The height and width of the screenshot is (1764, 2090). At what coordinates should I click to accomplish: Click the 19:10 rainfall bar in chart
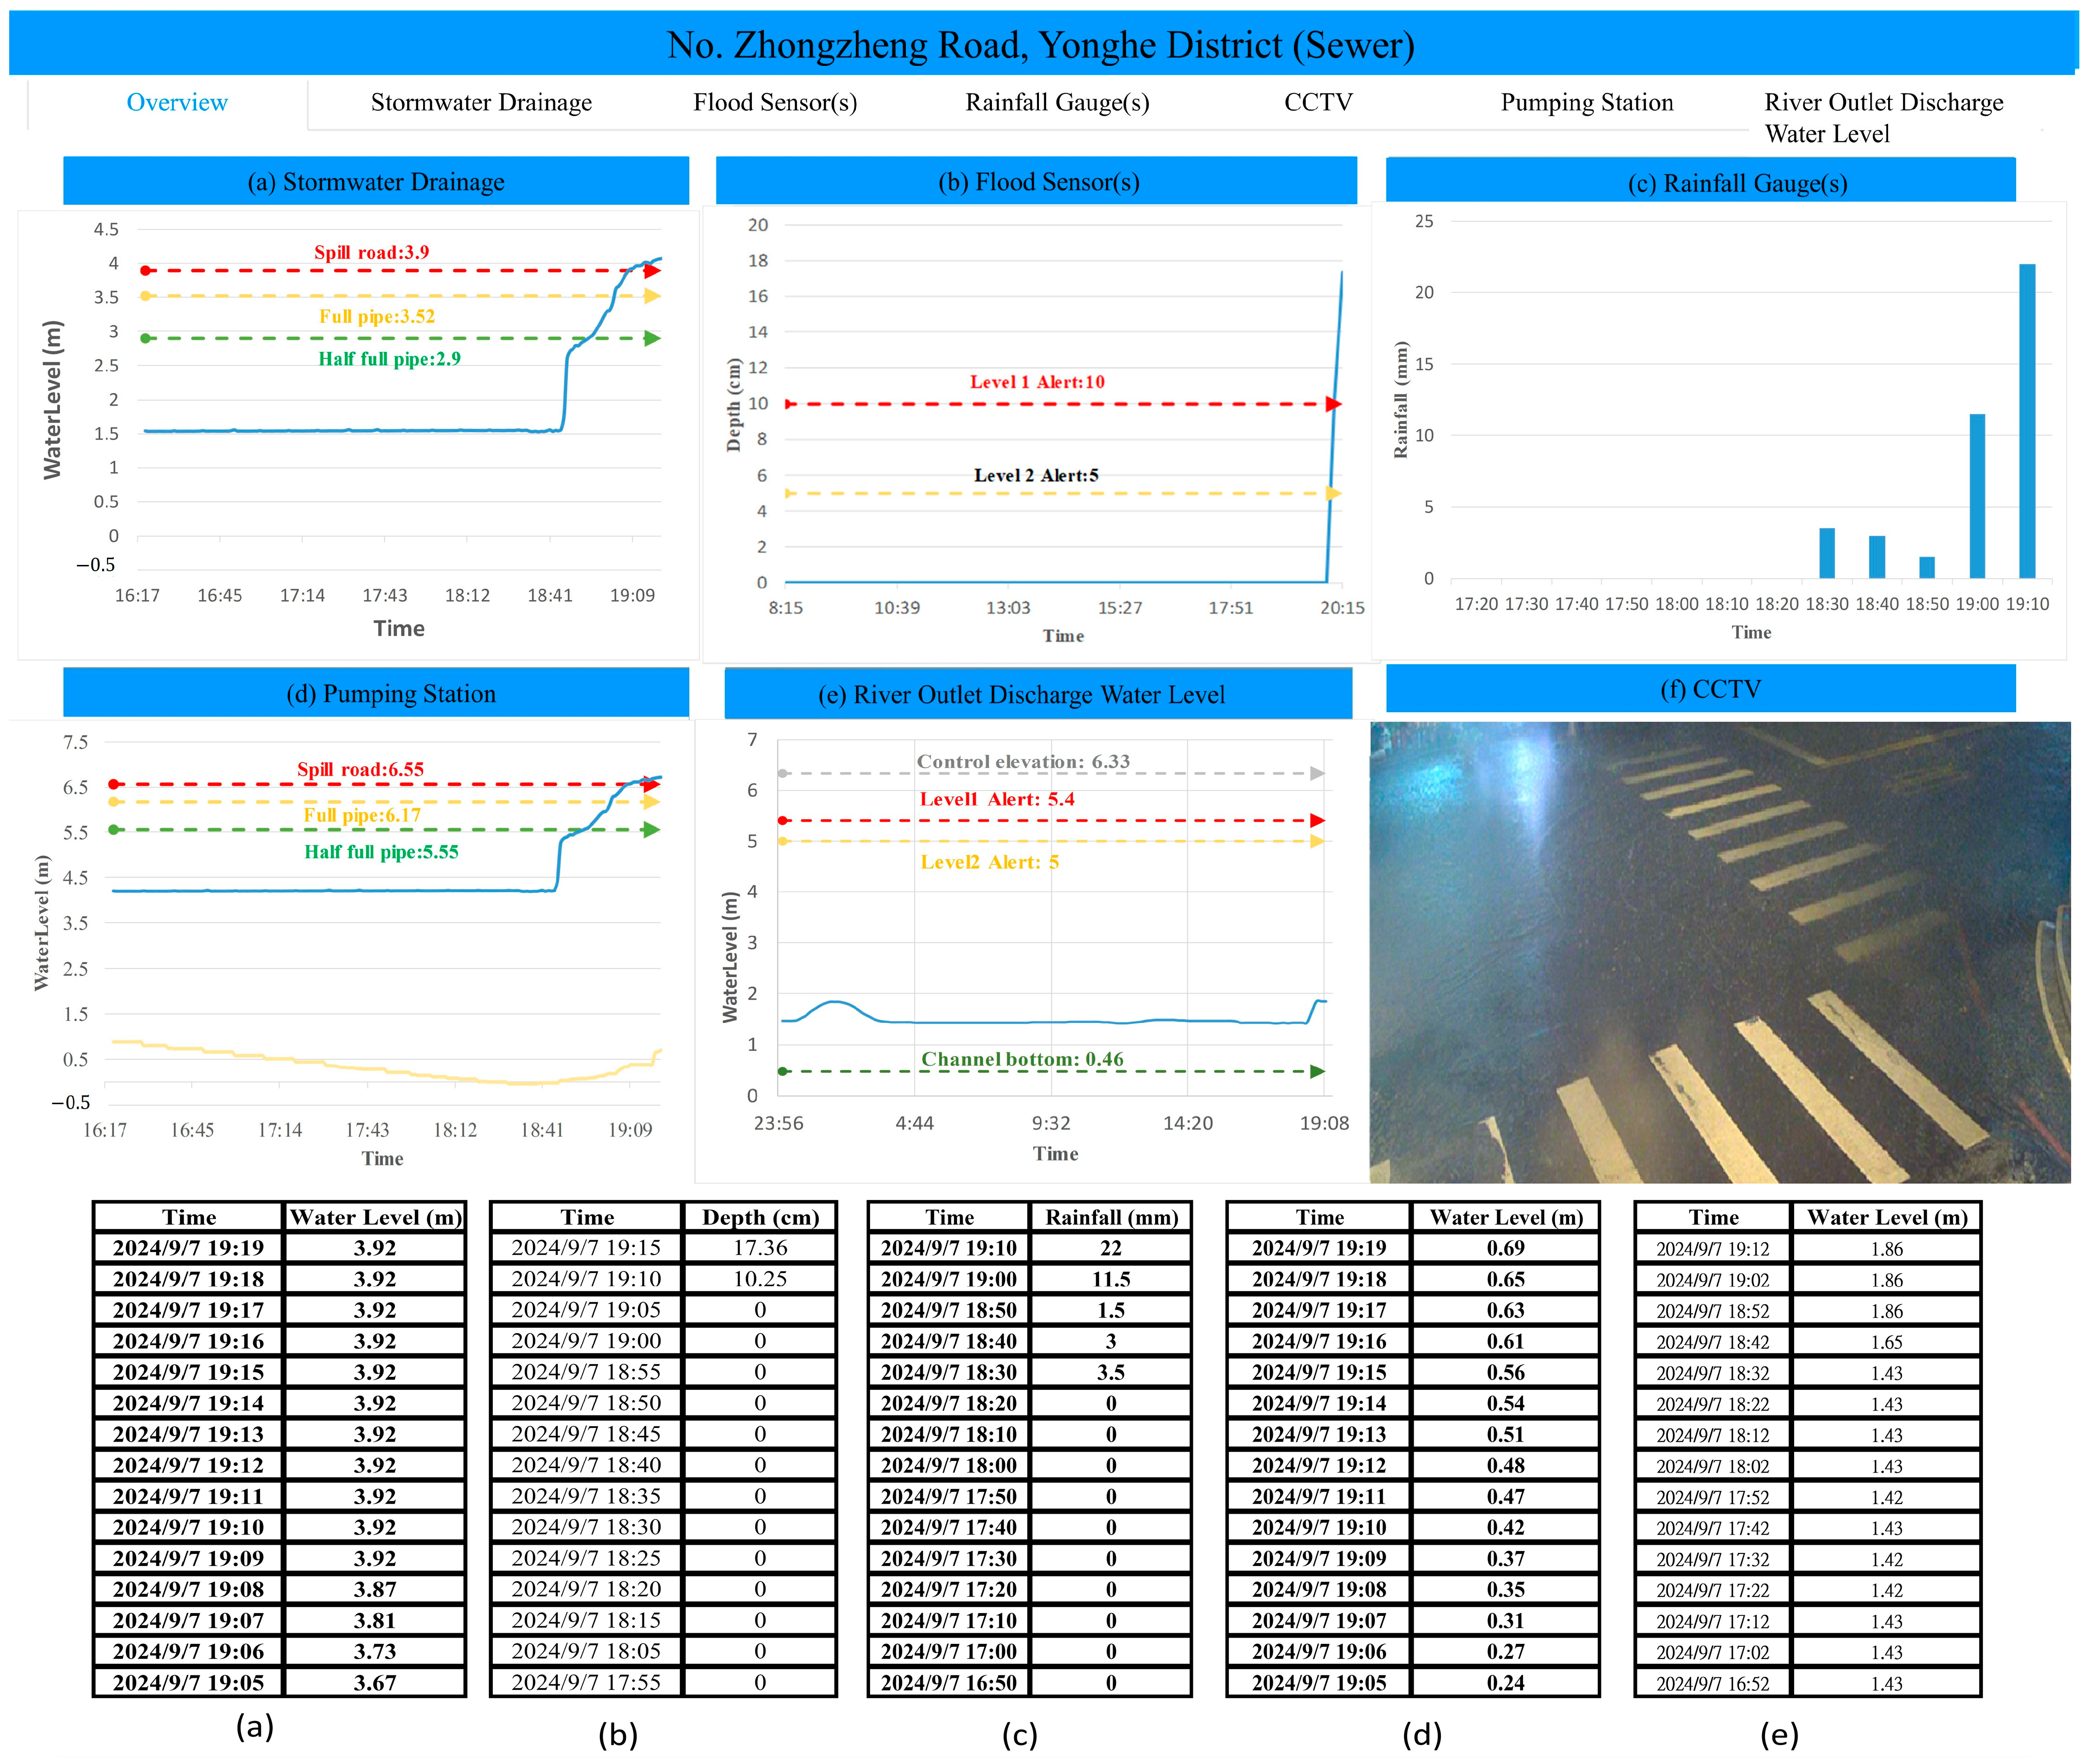tap(2027, 421)
